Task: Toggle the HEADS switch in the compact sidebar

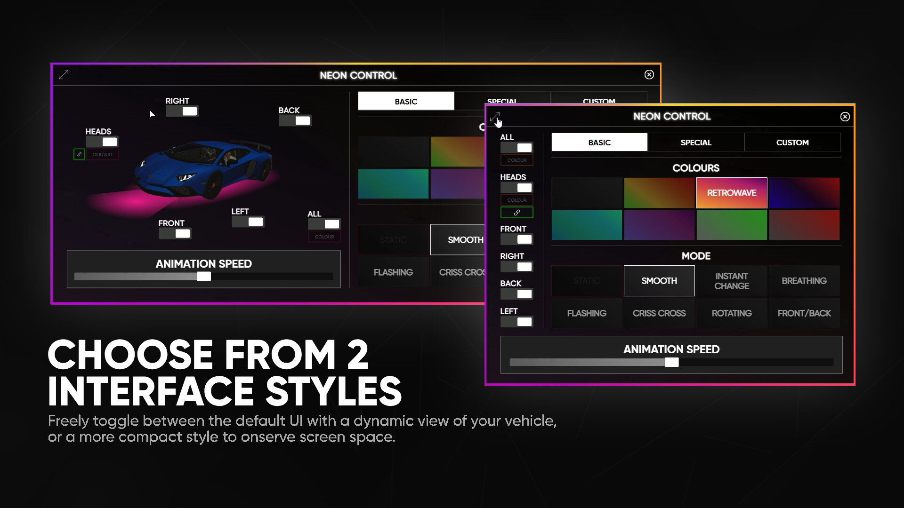Action: coord(517,187)
